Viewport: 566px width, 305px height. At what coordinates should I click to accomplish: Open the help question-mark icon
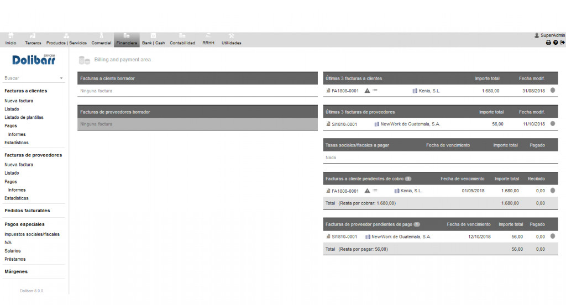coord(555,43)
